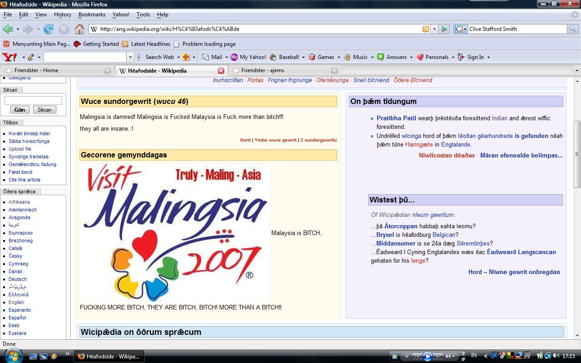Viewport: 581px width, 363px height.
Task: Open the Pratibha Patil article link
Action: (x=396, y=118)
